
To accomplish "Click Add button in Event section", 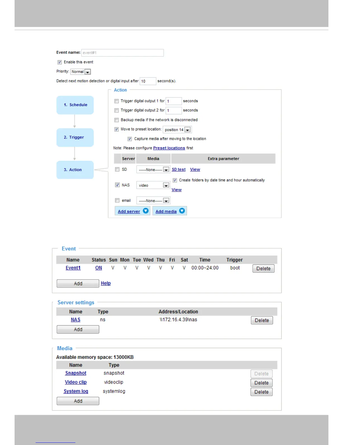I will [x=78, y=283].
